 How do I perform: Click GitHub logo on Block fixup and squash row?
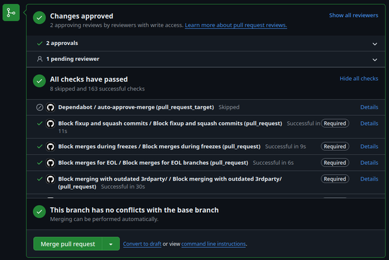(x=50, y=123)
